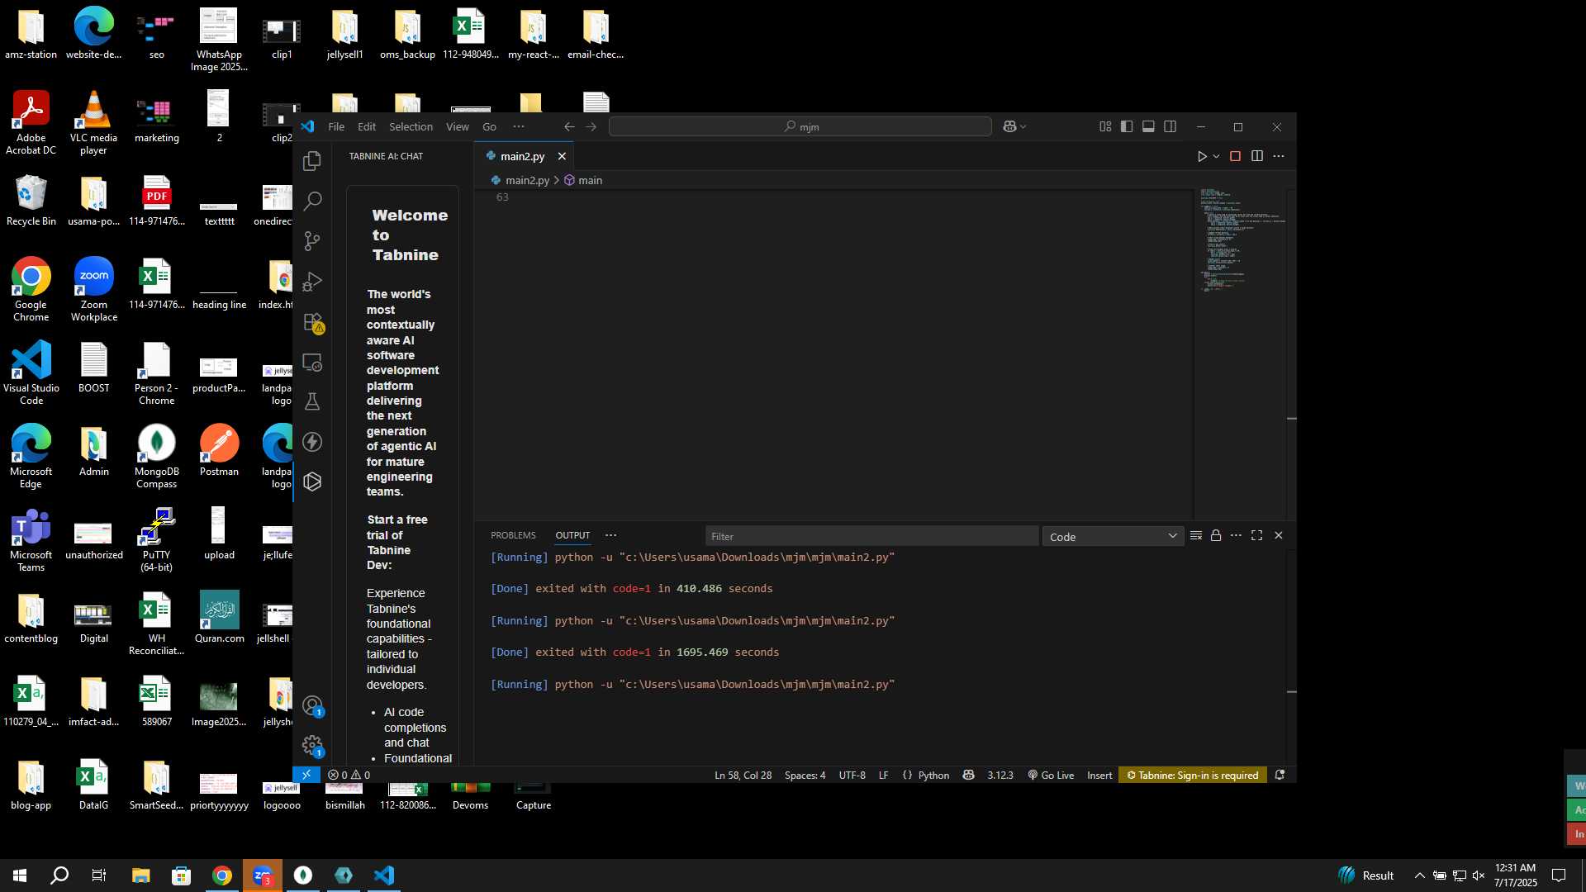This screenshot has height=892, width=1586.
Task: Open the Accounts menu icon
Action: pyautogui.click(x=312, y=706)
